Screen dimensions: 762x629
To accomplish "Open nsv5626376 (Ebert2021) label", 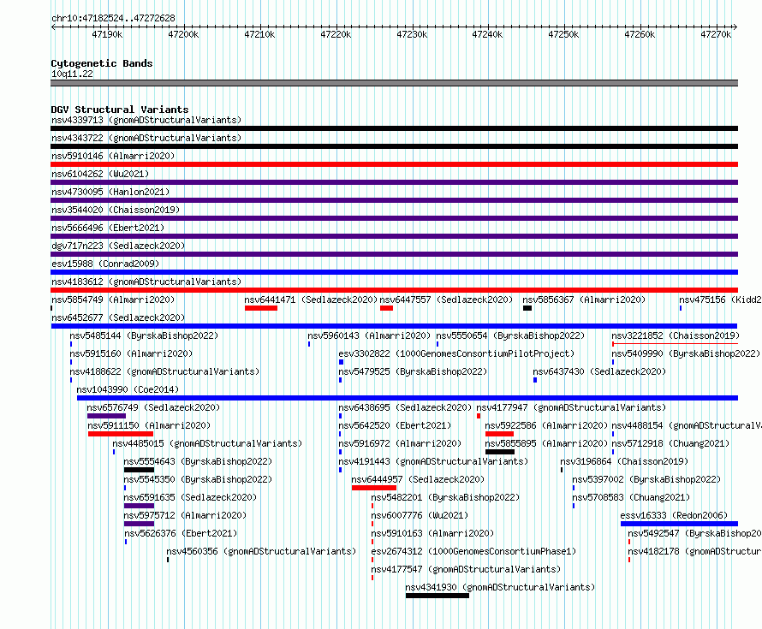I will point(181,533).
